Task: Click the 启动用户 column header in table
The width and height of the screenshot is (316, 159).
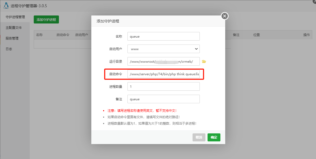Action: 81,35
